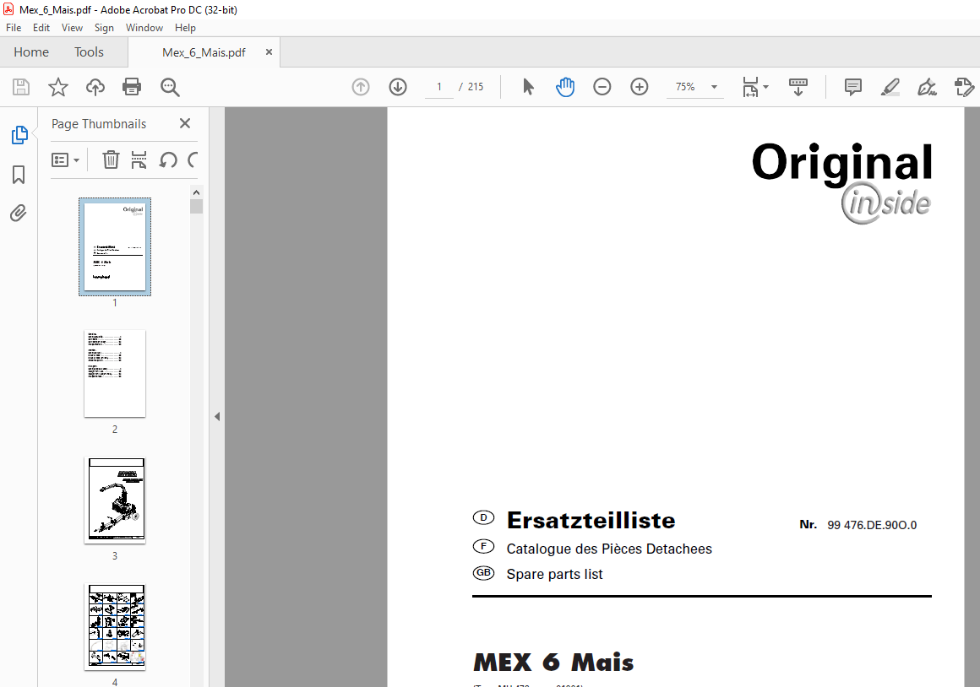
Task: Open the Sign menu
Action: pyautogui.click(x=104, y=28)
